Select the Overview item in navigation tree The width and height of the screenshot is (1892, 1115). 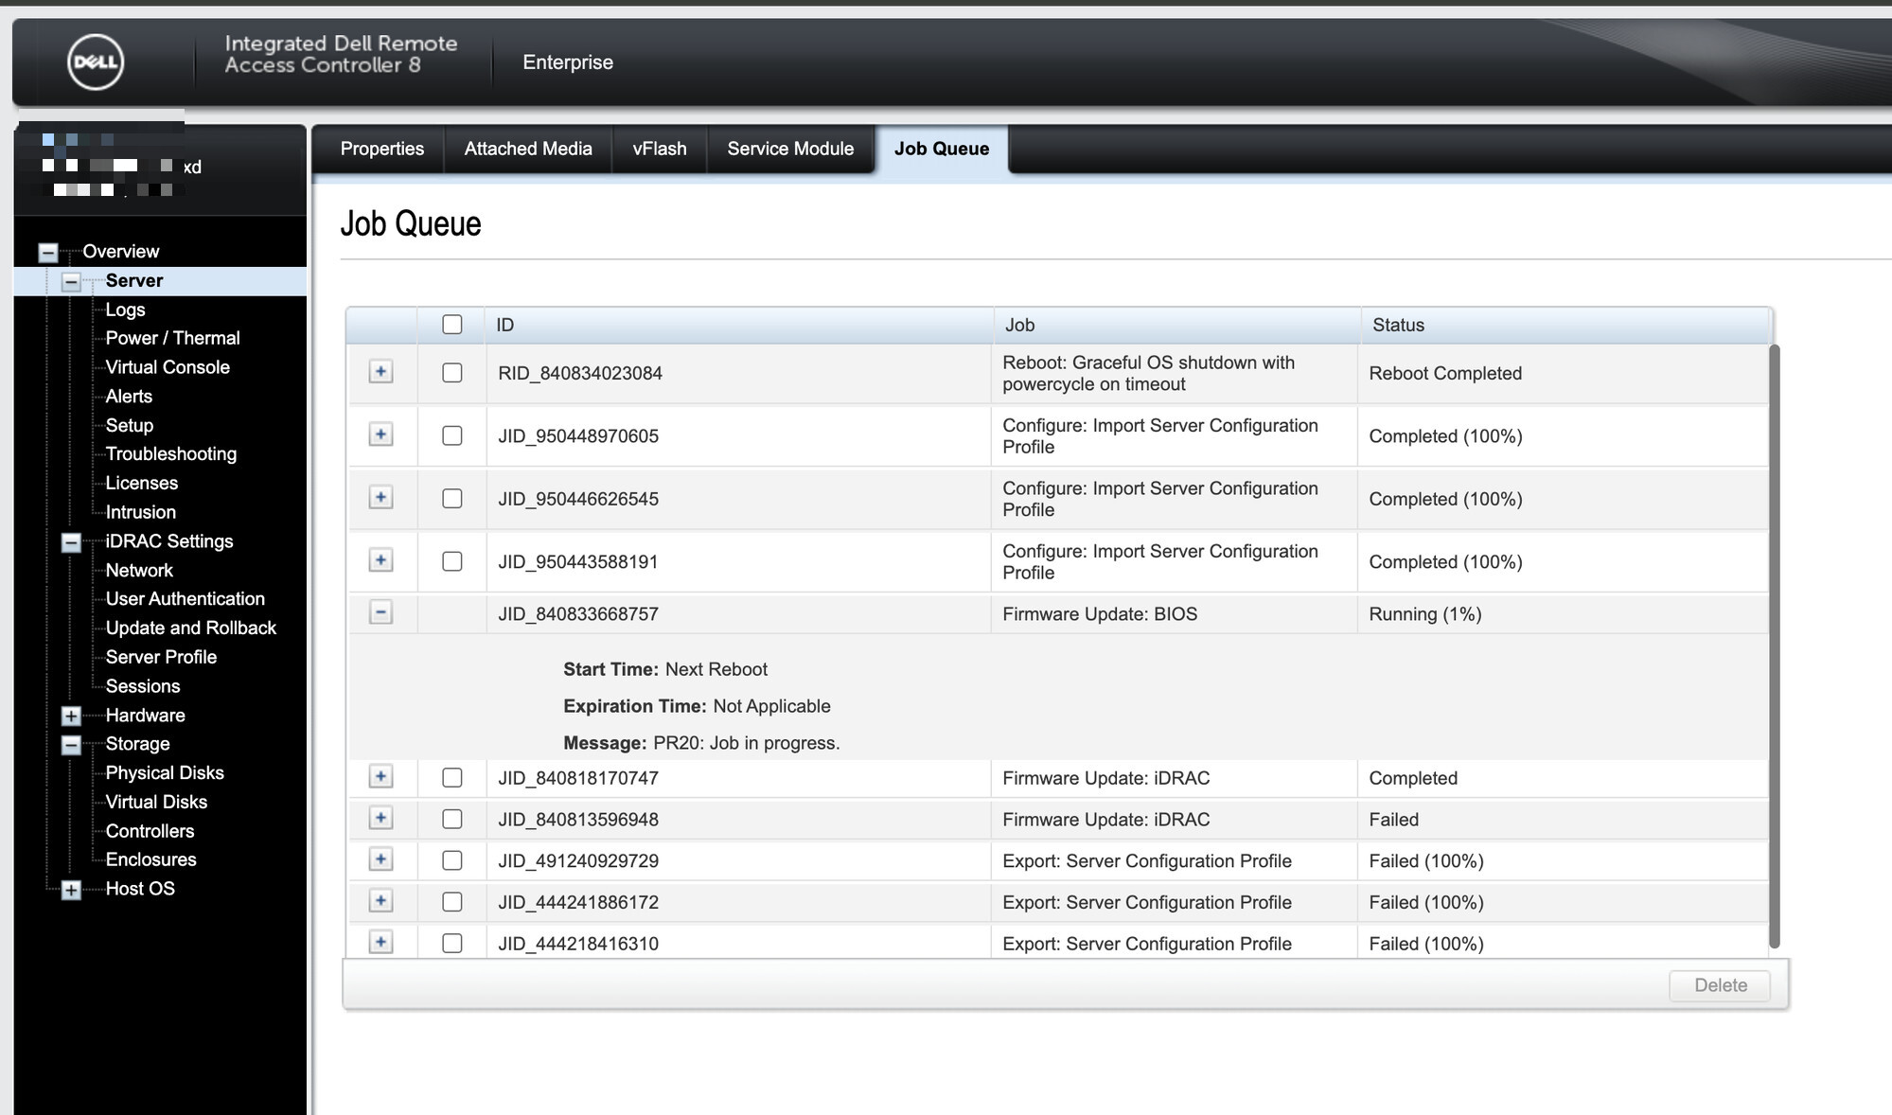(121, 252)
